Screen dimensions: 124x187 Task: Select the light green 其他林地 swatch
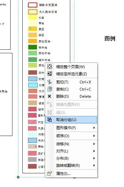tap(33, 53)
